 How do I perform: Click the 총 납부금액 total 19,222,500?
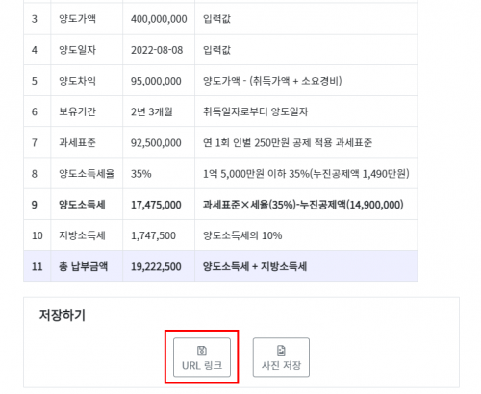click(156, 266)
